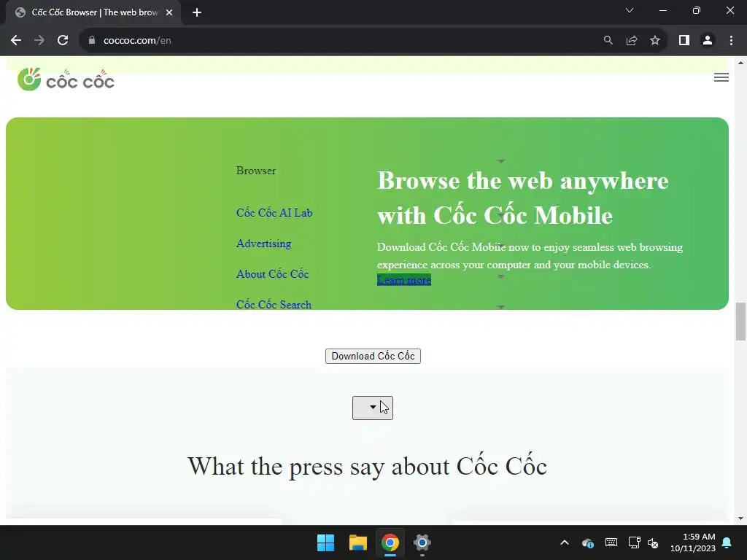Open Chrome's three-dot menu
Image resolution: width=747 pixels, height=560 pixels.
[x=731, y=41]
